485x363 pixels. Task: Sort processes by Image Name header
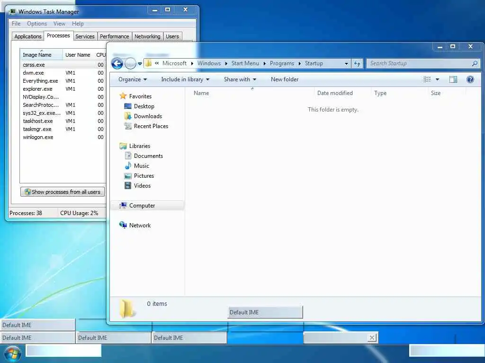pos(42,55)
